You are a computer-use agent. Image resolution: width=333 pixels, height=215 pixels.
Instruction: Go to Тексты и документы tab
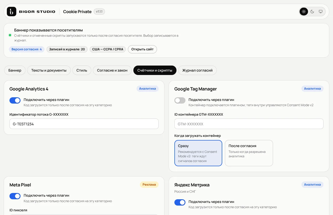(49, 70)
